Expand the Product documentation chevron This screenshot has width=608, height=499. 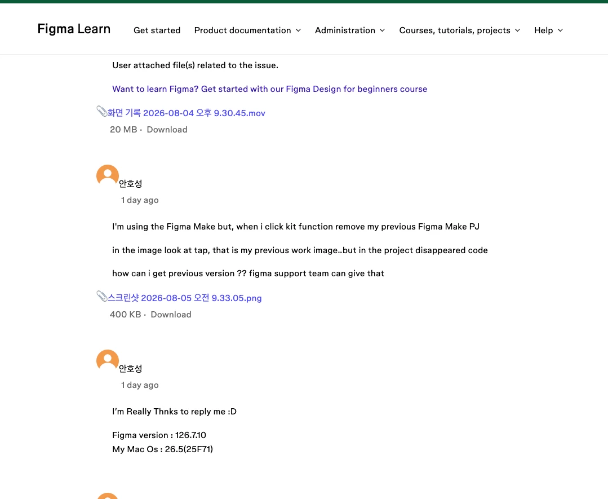pos(298,30)
